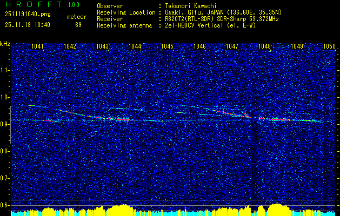Screen dimensions: 340x216
Task: Click the 1.0 kHz axis label
Action: (4, 97)
